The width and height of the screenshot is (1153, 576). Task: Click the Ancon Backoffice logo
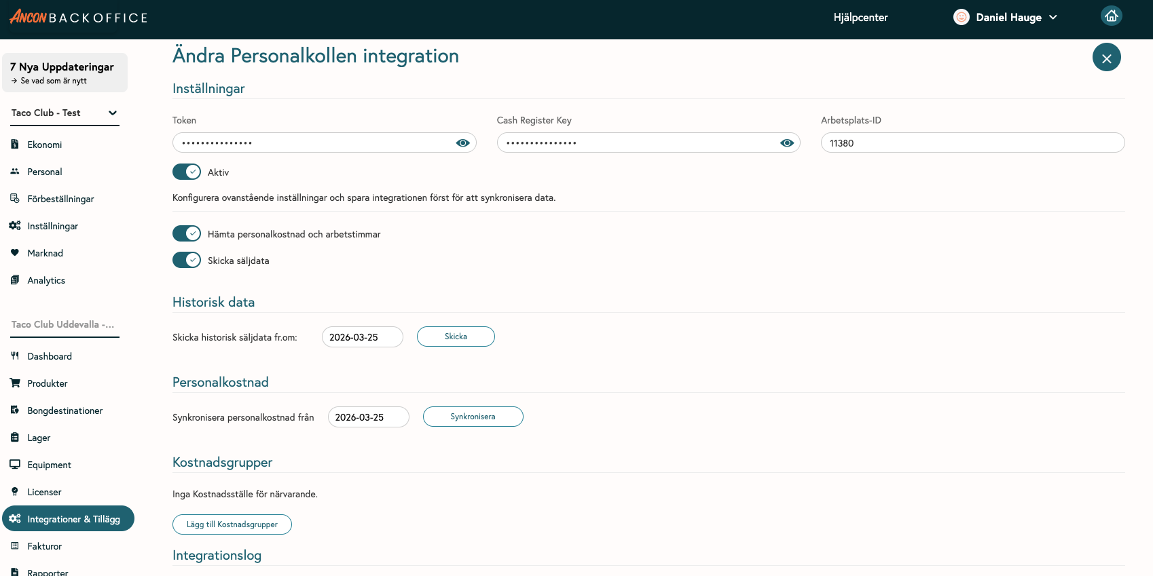tap(78, 17)
